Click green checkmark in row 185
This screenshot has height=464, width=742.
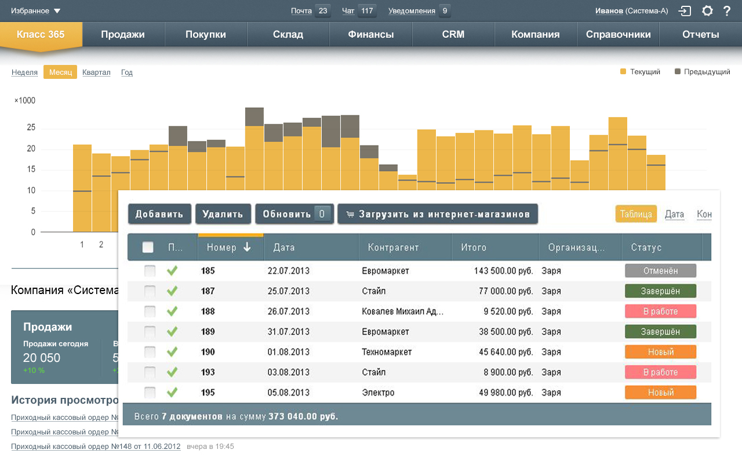point(172,271)
